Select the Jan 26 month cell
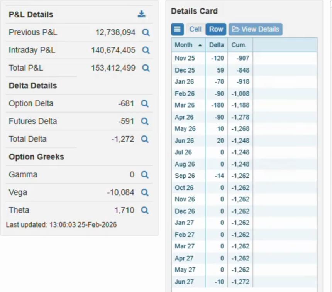This screenshot has height=292, width=332. [188, 82]
